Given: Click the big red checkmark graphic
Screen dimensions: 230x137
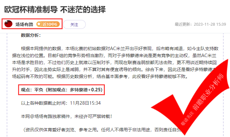Looking at the screenshot, I should pos(190,97).
